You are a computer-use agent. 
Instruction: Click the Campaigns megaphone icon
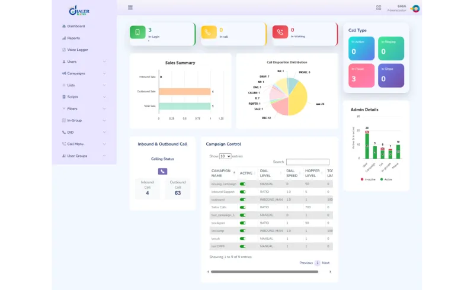64,73
